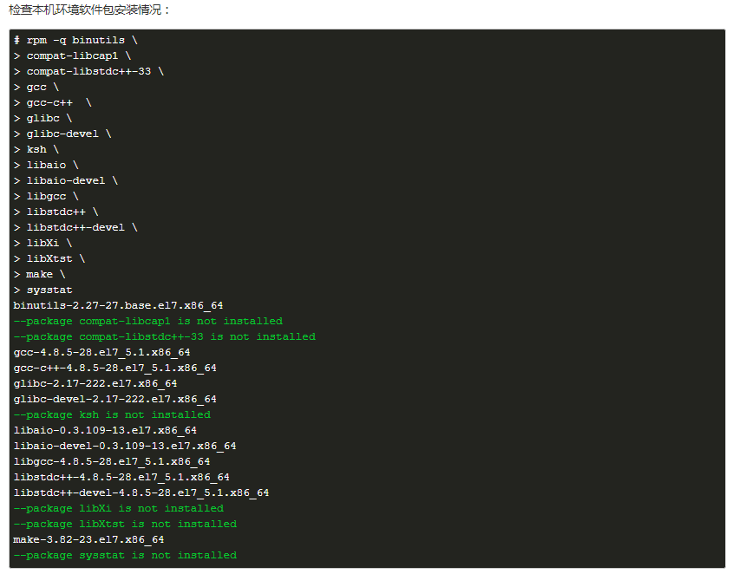
Task: Select output libaio-0.3.109-13.el7.x86_64
Action: (105, 431)
